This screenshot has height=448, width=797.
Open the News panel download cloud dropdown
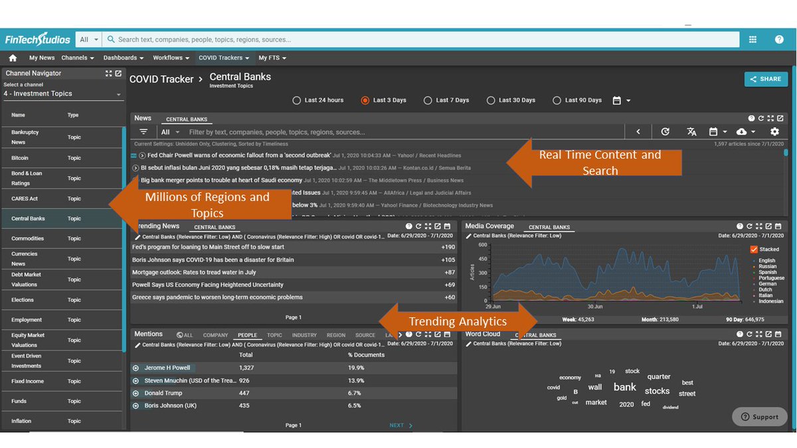click(745, 132)
